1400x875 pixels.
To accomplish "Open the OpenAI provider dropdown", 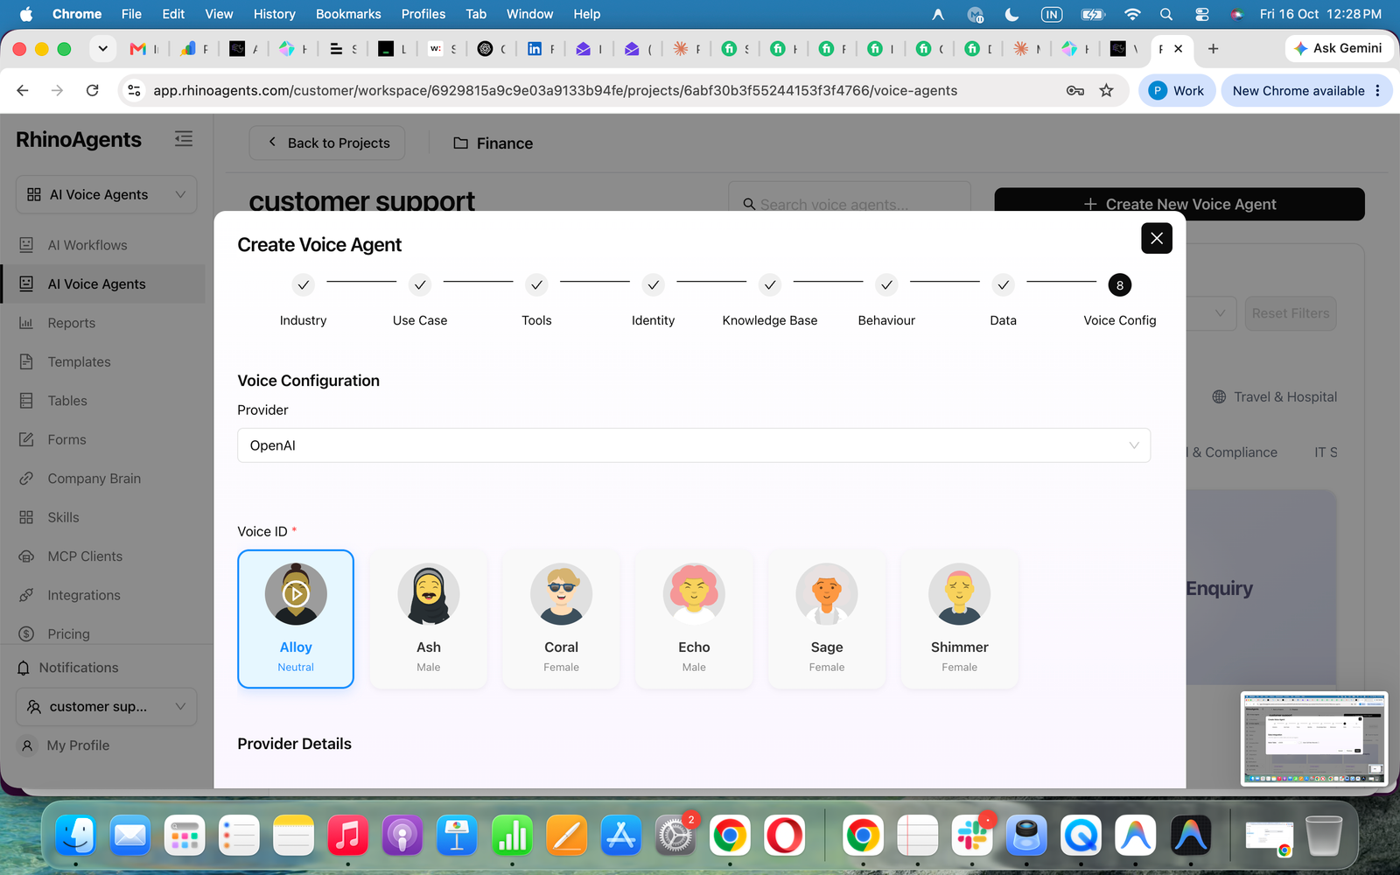I will pos(694,445).
